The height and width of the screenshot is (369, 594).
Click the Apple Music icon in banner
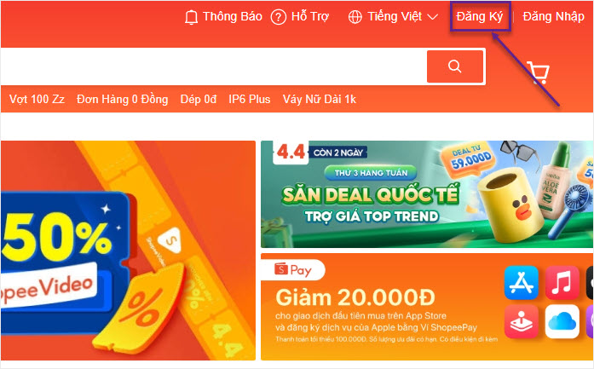562,283
